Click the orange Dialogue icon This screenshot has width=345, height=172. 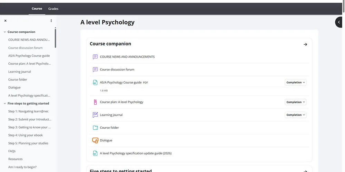[x=95, y=140]
